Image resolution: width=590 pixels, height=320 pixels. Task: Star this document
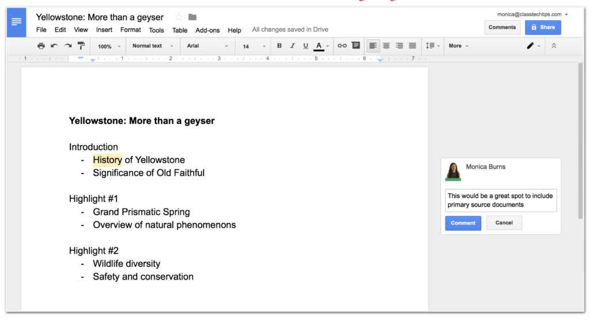click(x=179, y=17)
